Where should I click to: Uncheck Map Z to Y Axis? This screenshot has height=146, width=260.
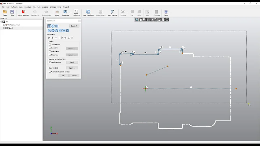[50, 62]
